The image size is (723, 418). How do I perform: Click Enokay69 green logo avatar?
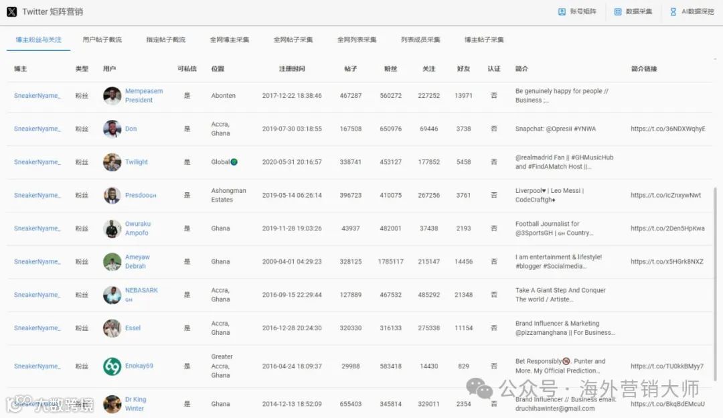[112, 366]
